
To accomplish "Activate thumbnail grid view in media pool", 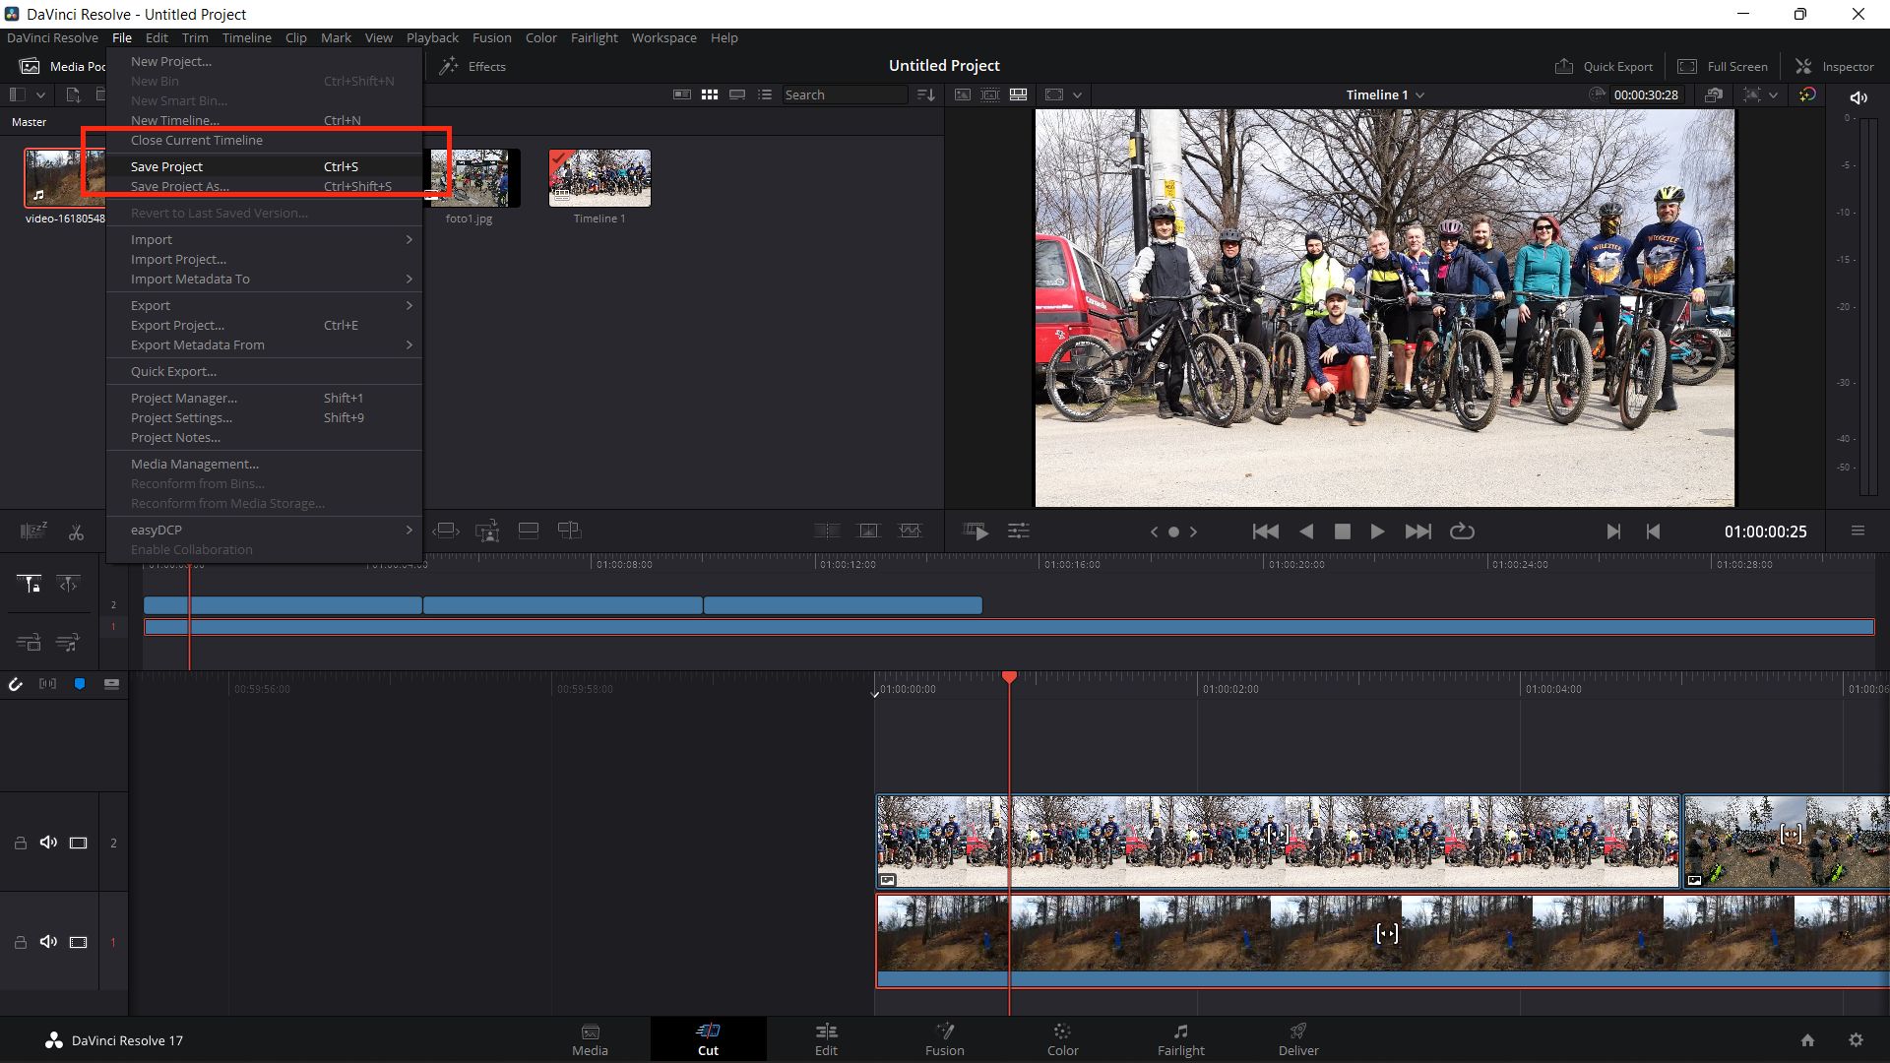I will tap(710, 94).
